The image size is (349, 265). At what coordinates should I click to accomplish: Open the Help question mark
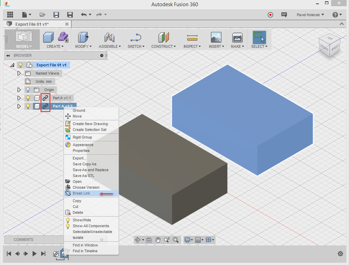point(335,15)
